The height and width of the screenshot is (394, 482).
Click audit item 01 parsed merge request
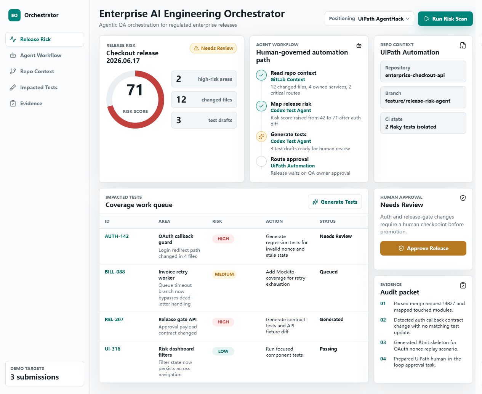coord(423,307)
